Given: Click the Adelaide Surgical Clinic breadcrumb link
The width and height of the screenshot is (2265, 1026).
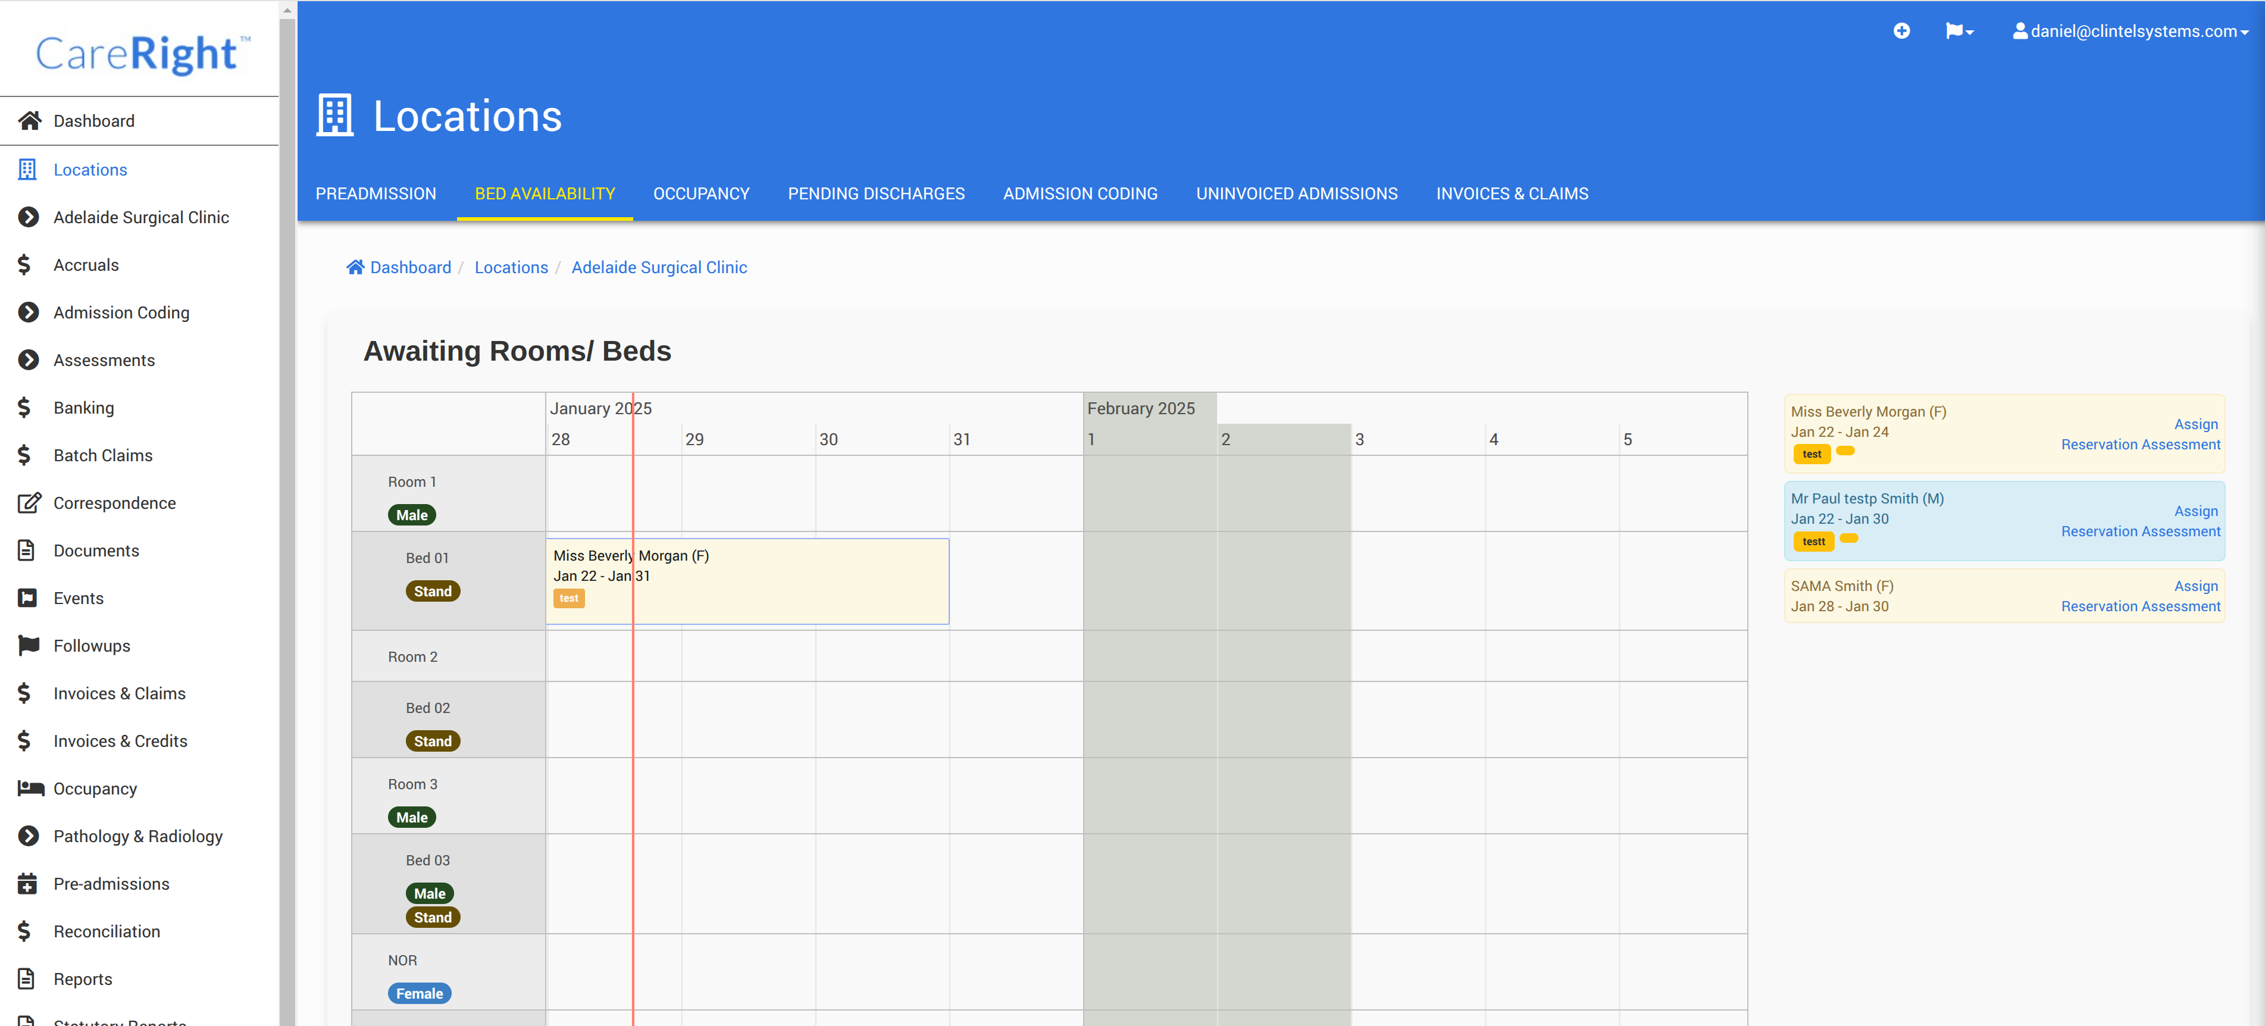Looking at the screenshot, I should tap(659, 267).
